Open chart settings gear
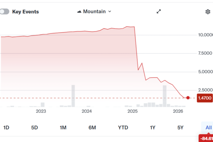The image size is (213, 142). 208,12
